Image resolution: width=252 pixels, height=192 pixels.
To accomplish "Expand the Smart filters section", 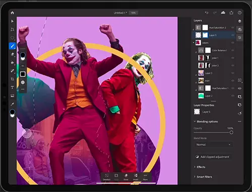I will 195,176.
